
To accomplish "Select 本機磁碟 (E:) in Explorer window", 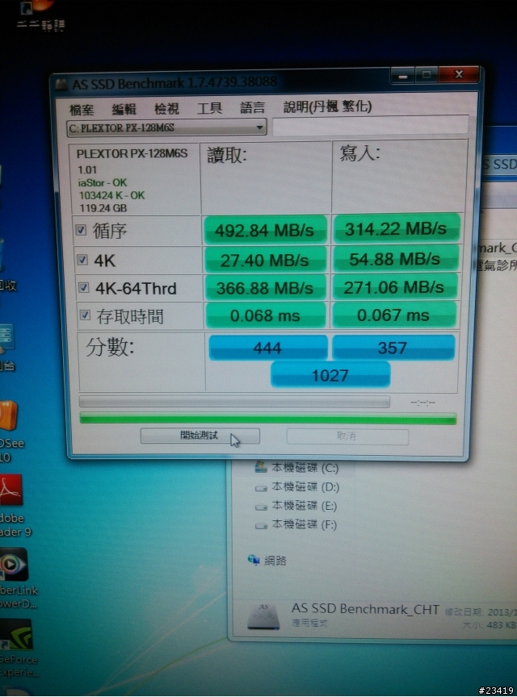I will coord(305,506).
